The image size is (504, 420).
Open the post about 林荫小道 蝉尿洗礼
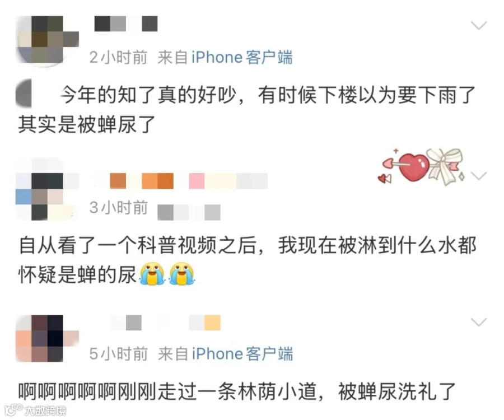237,392
